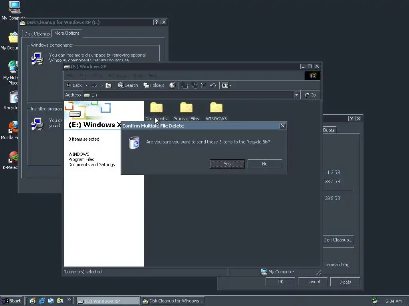Confirm deletion by clicking Yes

(x=227, y=164)
